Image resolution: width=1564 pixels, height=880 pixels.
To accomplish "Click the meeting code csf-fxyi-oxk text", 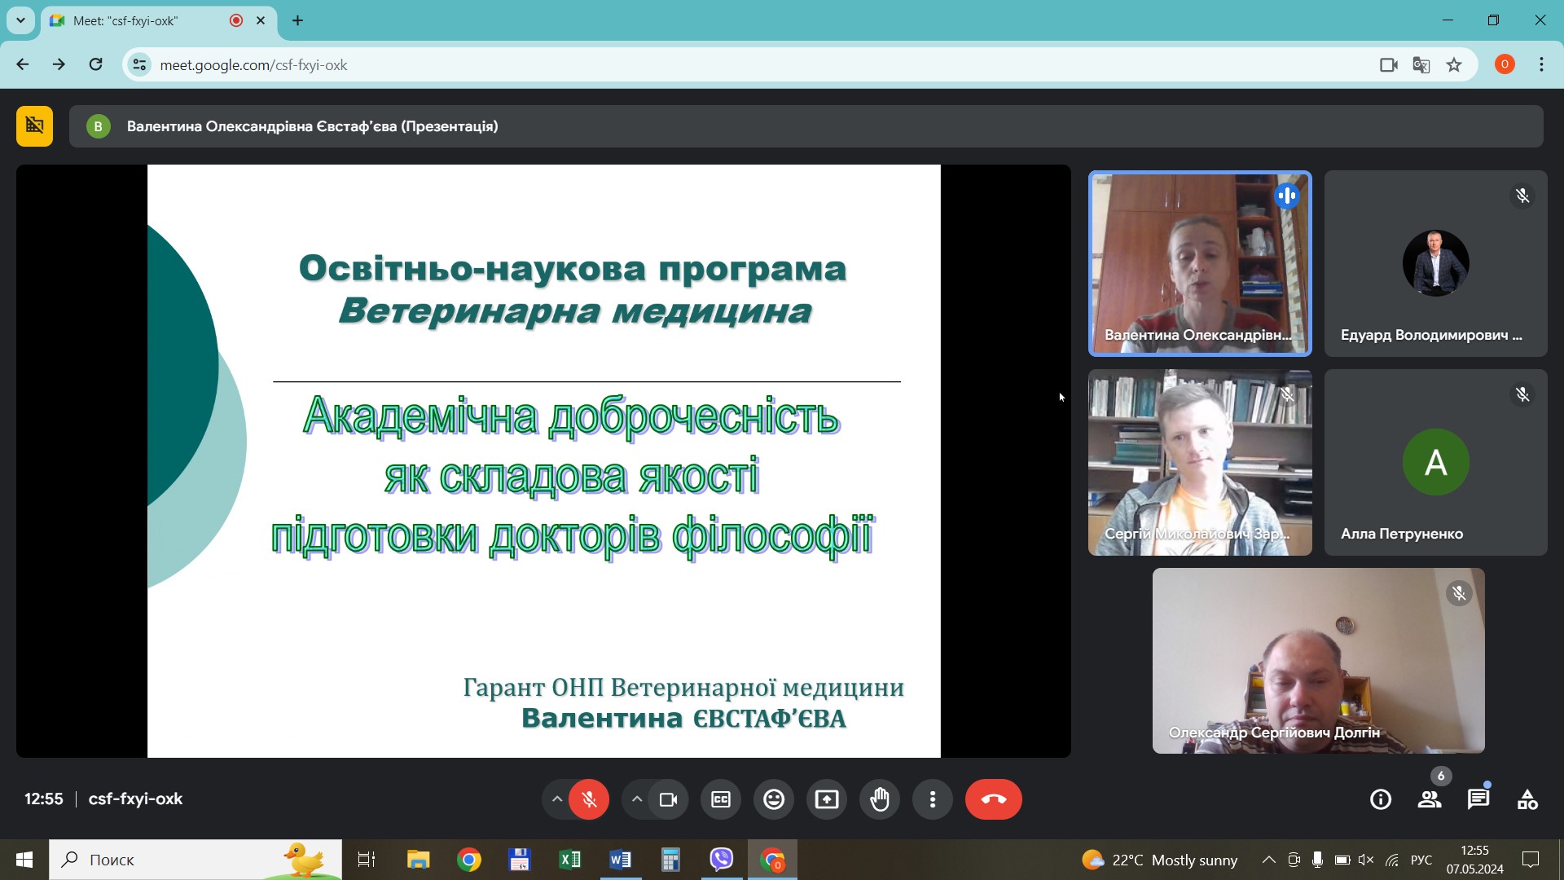I will 135,799.
